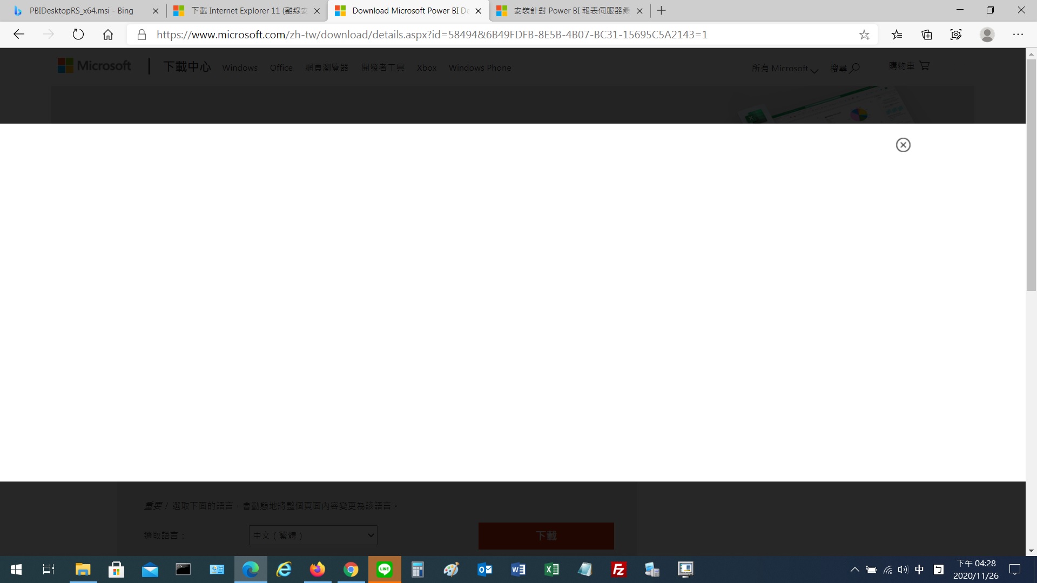The height and width of the screenshot is (583, 1037).
Task: Select the Download Microsoft Power BI tab
Action: [408, 11]
